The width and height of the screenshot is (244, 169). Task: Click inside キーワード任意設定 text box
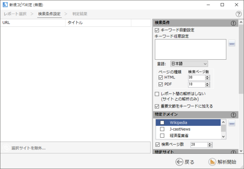click(x=190, y=49)
